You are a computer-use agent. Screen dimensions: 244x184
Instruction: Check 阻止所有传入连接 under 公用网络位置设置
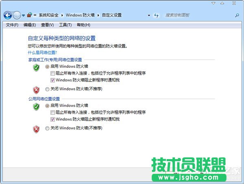point(52,112)
